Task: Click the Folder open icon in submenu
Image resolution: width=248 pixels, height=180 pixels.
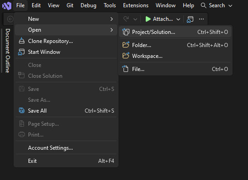Action: pyautogui.click(x=126, y=45)
